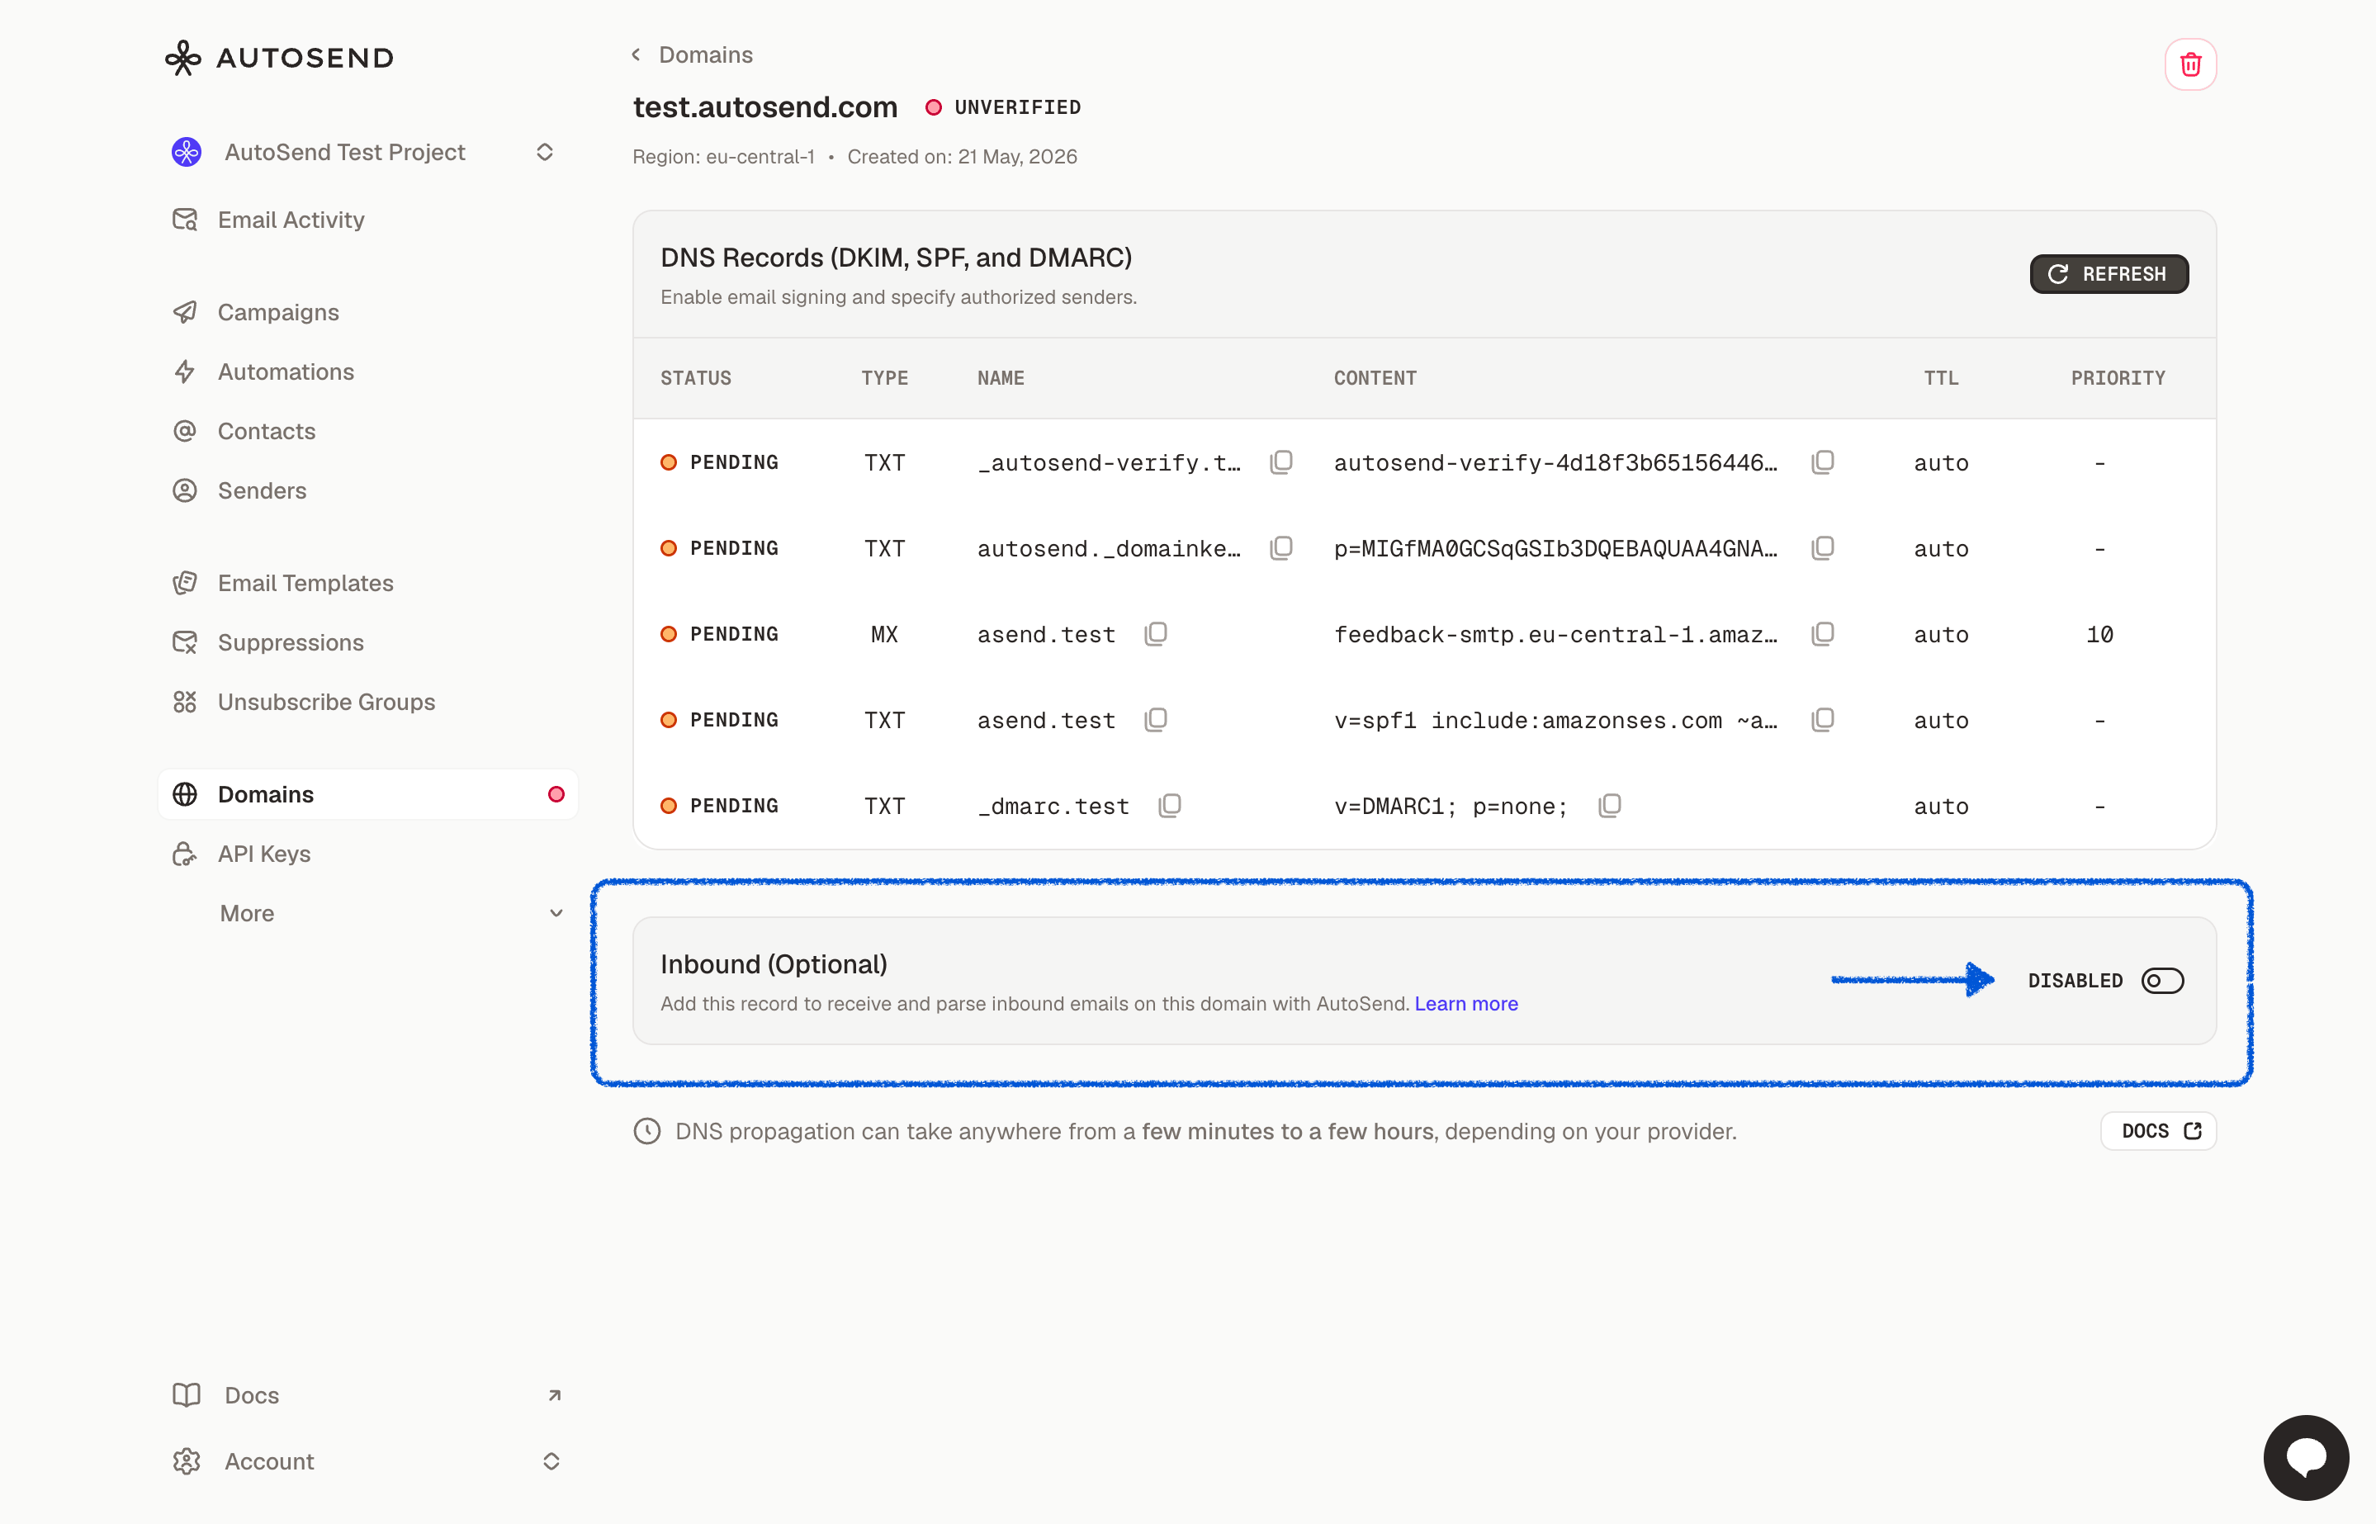Click the PENDING status in MX row
This screenshot has width=2376, height=1524.
[x=719, y=634]
